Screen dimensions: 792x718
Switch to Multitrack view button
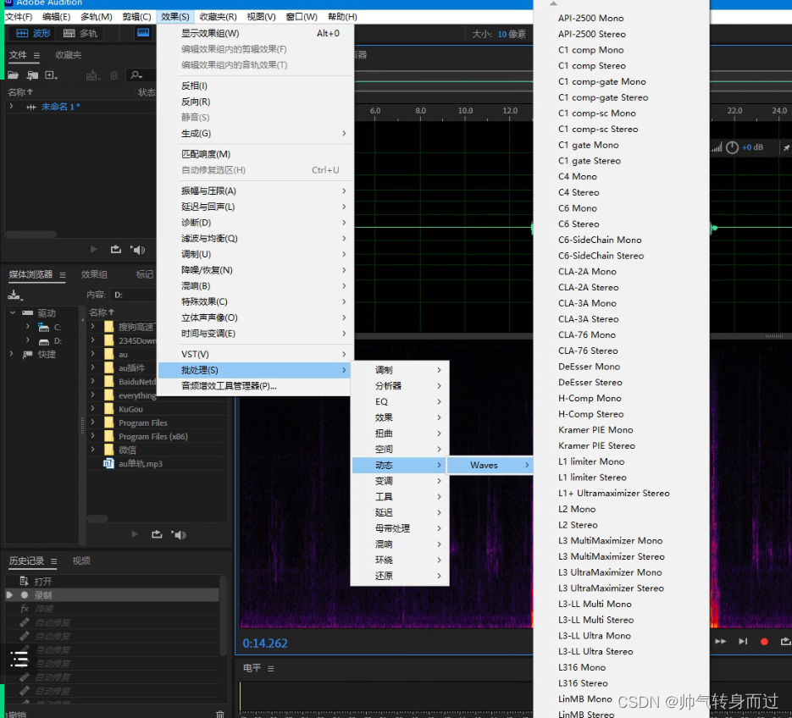pos(80,33)
